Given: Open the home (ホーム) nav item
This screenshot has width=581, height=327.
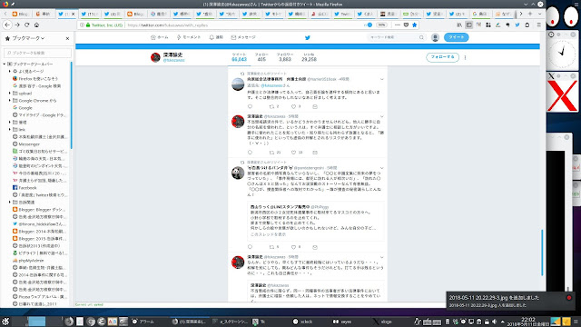Looking at the screenshot, I should click(160, 37).
